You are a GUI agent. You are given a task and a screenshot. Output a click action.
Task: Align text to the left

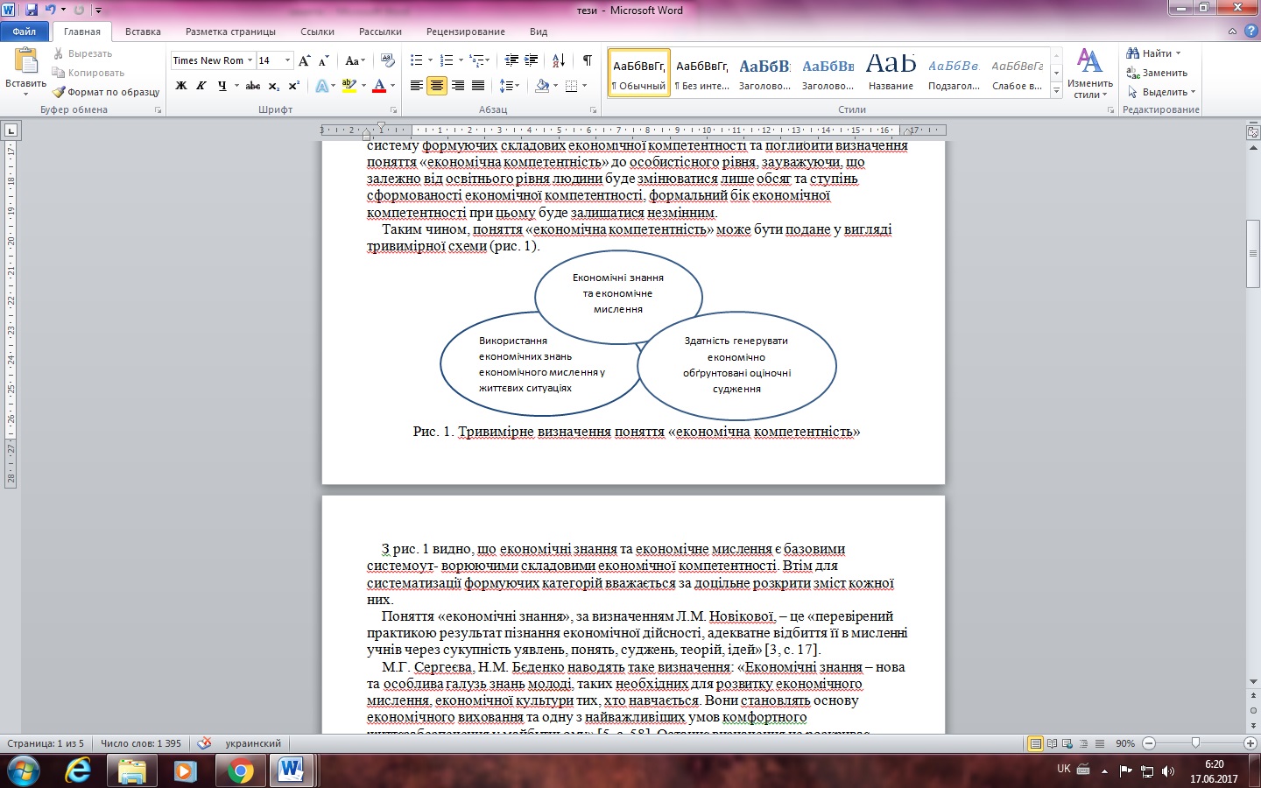(x=417, y=86)
